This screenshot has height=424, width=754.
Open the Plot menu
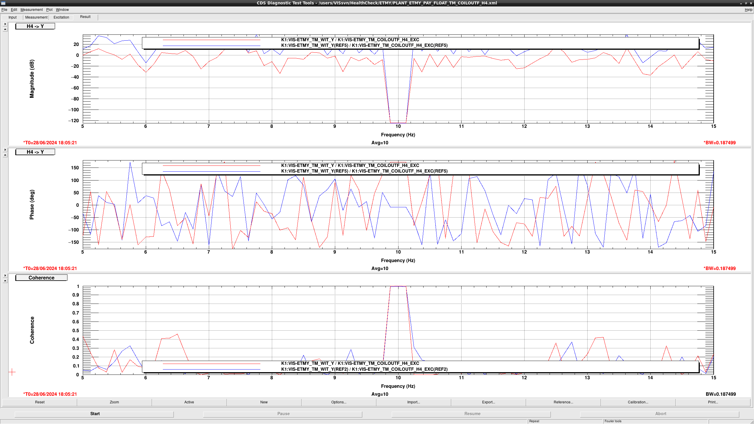[x=49, y=10]
